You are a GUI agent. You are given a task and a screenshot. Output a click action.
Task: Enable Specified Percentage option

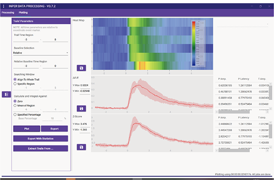point(16,114)
